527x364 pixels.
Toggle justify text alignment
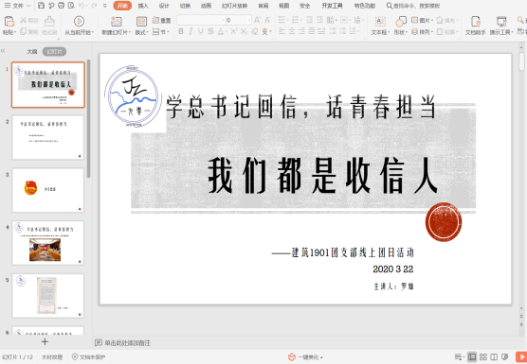(312, 31)
